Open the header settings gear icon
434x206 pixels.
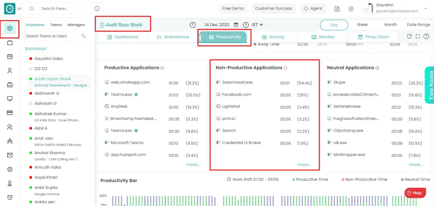pos(351,9)
